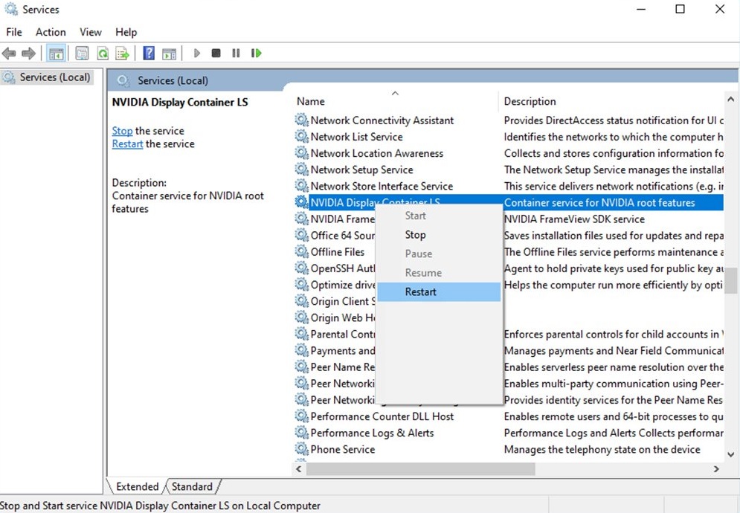The image size is (740, 513).
Task: Choose Restart in the context menu
Action: pos(439,291)
